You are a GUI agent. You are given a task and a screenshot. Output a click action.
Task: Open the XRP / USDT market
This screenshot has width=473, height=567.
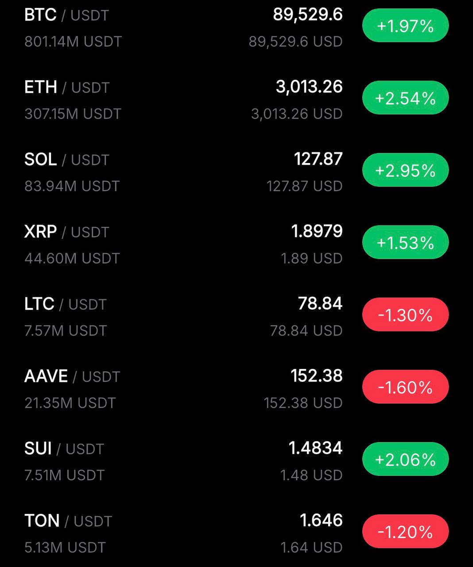point(66,232)
